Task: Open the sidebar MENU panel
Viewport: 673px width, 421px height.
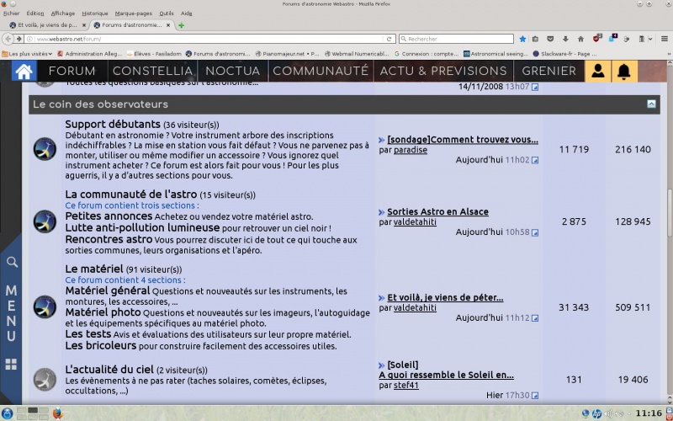Action: click(x=11, y=313)
